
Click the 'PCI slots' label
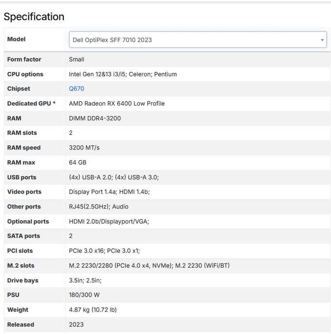[20, 251]
